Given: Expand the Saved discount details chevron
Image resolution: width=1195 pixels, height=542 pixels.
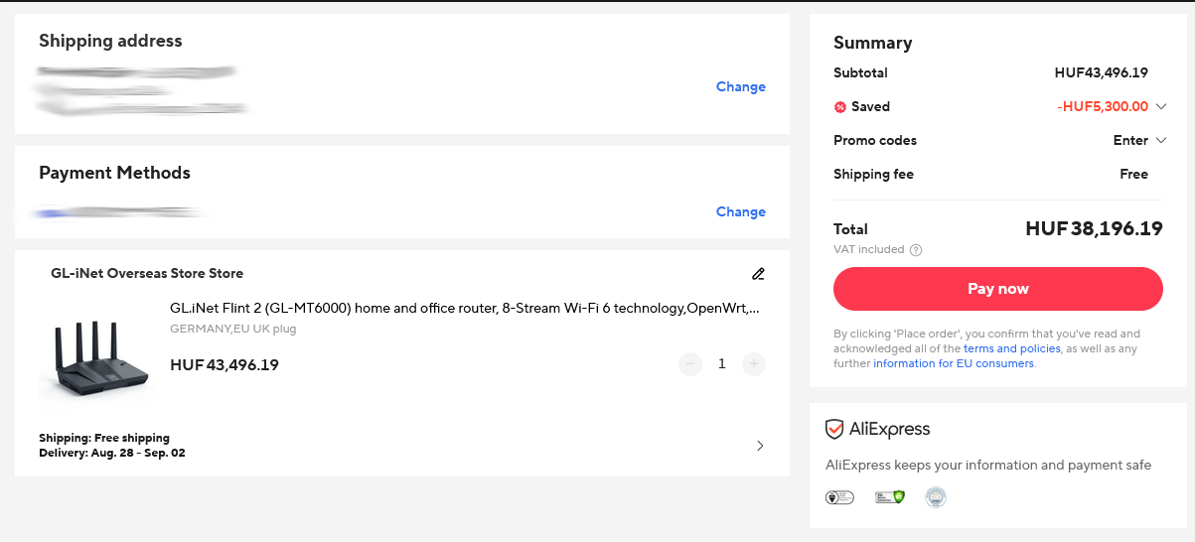Looking at the screenshot, I should coord(1160,106).
